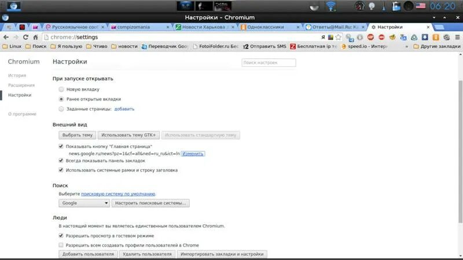Image resolution: width=463 pixels, height=260 pixels.
Task: Click the 'Изменить' home page link
Action: click(193, 154)
